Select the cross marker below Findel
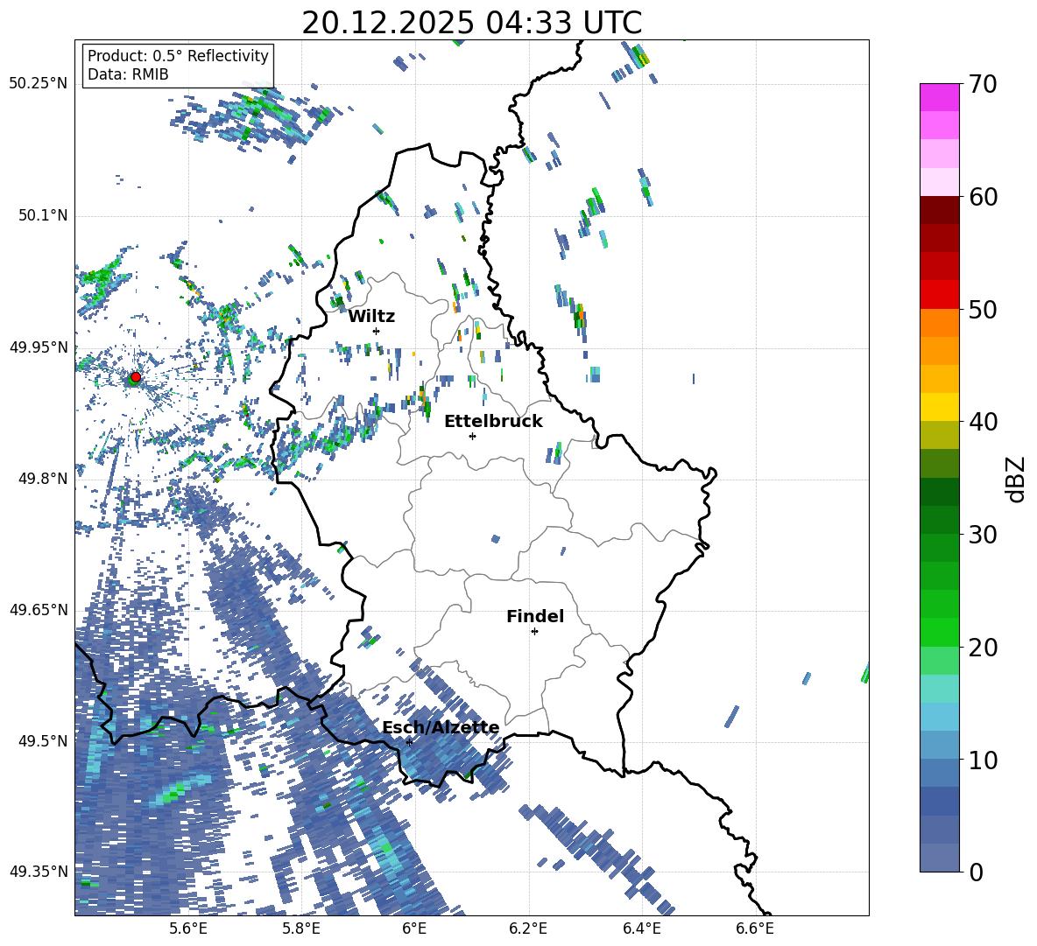Screen dimensions: 1037x946 [x=534, y=632]
